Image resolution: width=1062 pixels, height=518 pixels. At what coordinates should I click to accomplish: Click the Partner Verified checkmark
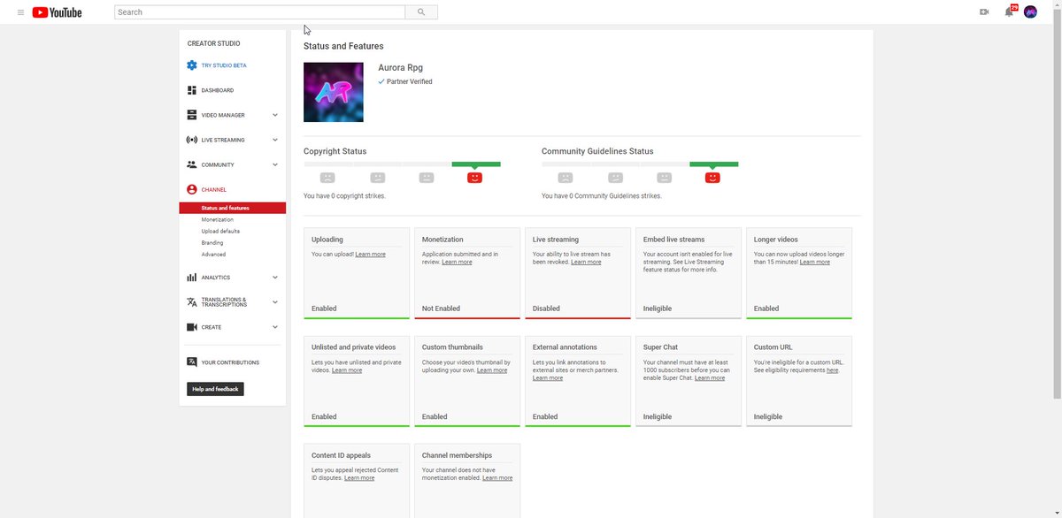click(x=381, y=81)
